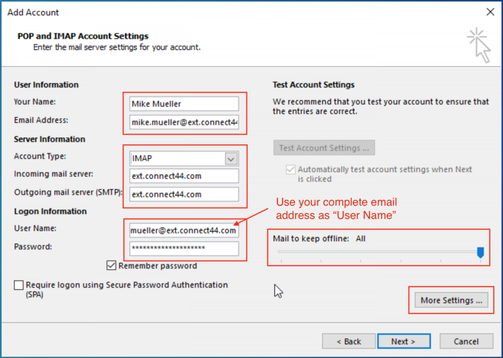Cancel the account setup
This screenshot has width=503, height=358.
[x=466, y=341]
